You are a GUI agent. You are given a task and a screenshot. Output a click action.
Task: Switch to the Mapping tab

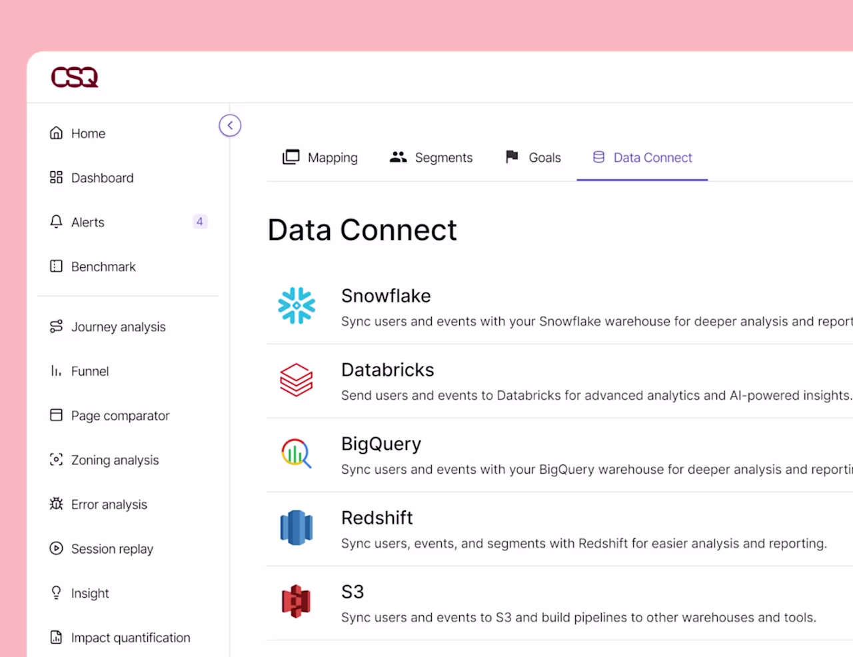pos(320,157)
